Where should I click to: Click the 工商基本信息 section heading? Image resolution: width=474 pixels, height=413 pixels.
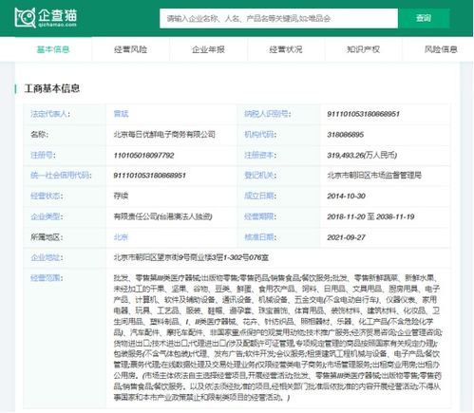[x=52, y=88]
